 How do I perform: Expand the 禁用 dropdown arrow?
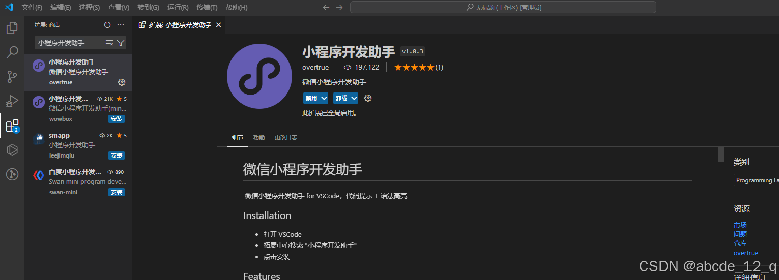(x=324, y=98)
